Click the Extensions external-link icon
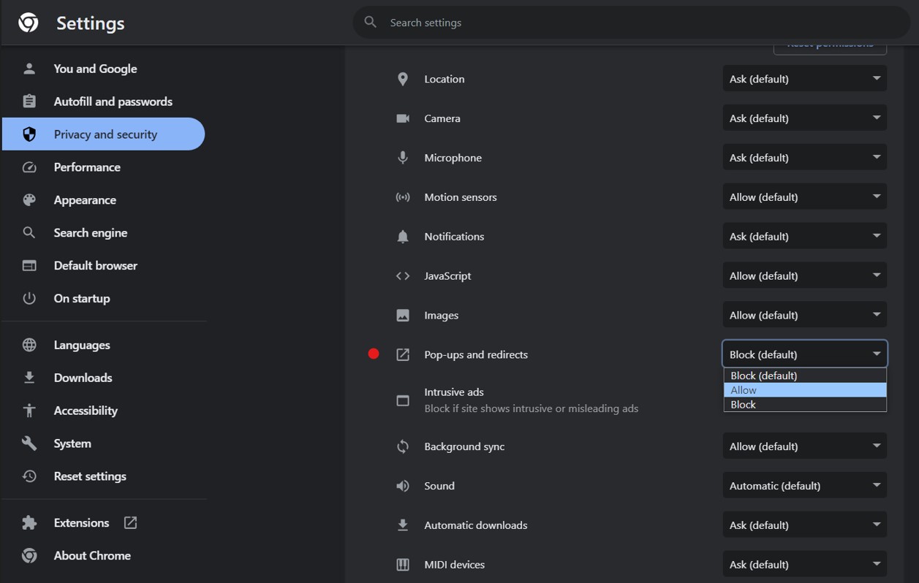 (130, 522)
